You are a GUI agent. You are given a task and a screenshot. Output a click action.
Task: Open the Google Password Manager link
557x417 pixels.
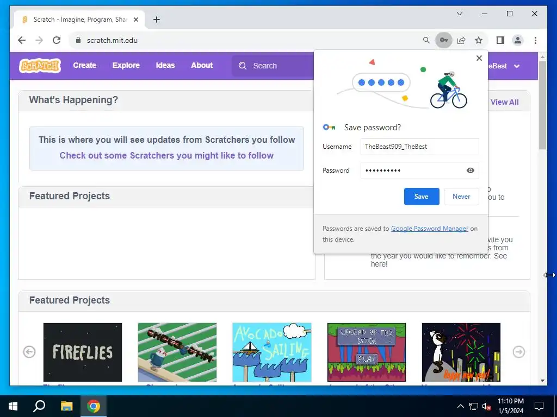pyautogui.click(x=430, y=229)
